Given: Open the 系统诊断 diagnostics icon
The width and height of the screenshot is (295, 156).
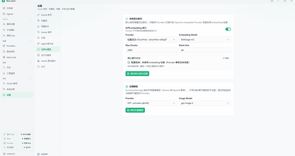Looking at the screenshot, I should [x=4, y=89].
